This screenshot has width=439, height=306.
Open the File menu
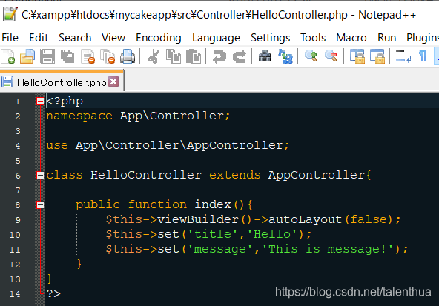point(10,38)
